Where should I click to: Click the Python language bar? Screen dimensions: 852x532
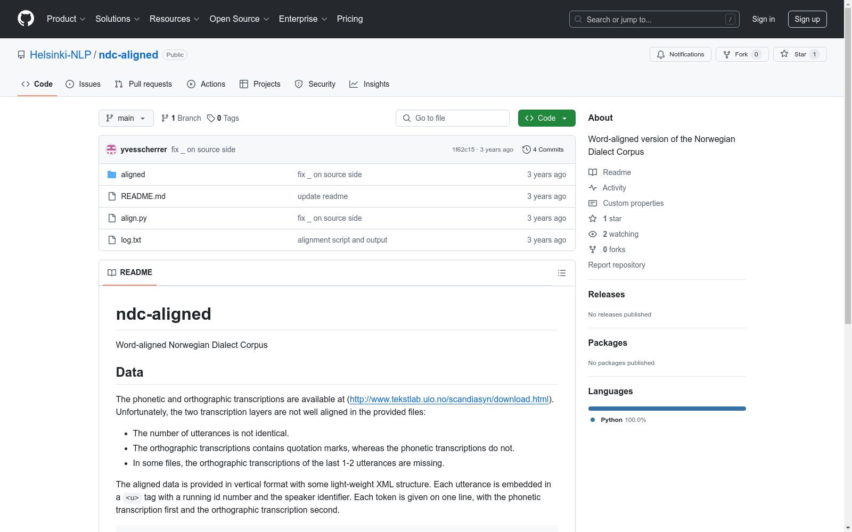[x=667, y=409]
